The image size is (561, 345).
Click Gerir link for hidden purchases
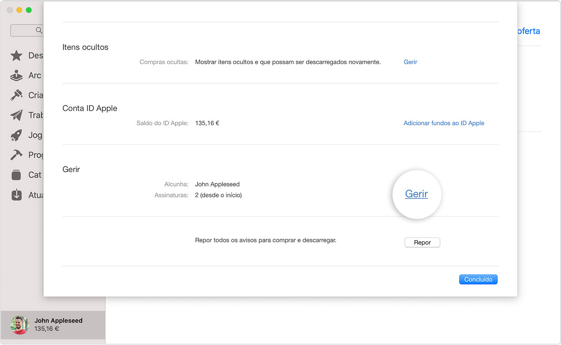coord(410,62)
